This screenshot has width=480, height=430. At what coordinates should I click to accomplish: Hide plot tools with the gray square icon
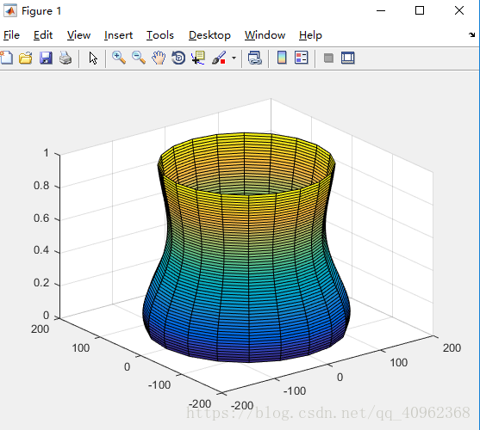328,58
